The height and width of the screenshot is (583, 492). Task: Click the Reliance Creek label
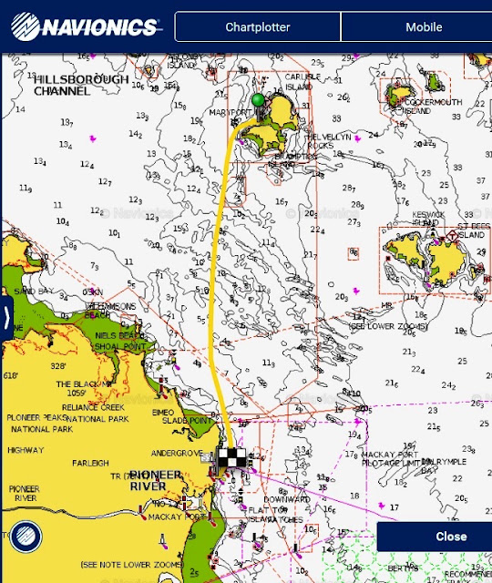[x=93, y=407]
